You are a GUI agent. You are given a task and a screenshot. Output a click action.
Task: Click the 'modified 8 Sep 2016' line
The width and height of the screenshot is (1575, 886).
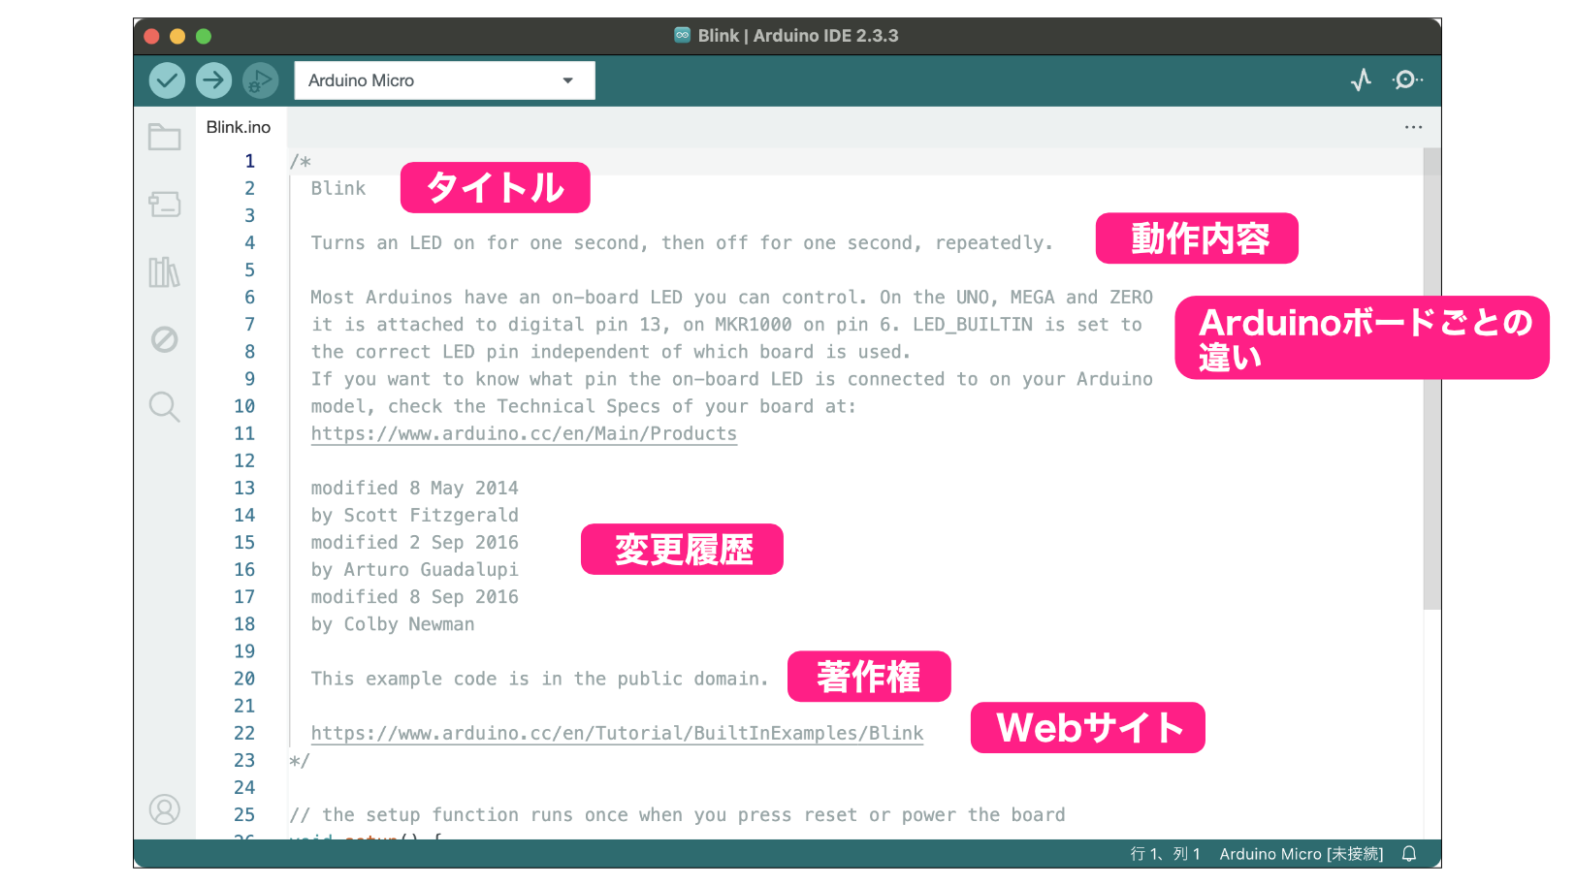click(414, 596)
